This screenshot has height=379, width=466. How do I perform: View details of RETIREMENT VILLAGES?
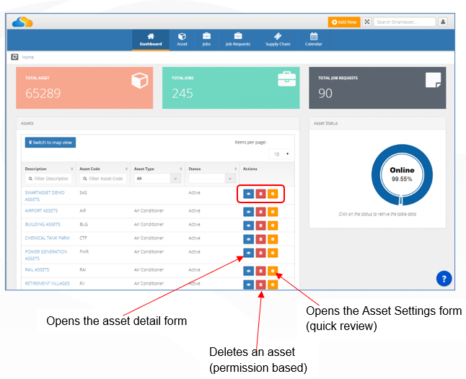(x=248, y=285)
